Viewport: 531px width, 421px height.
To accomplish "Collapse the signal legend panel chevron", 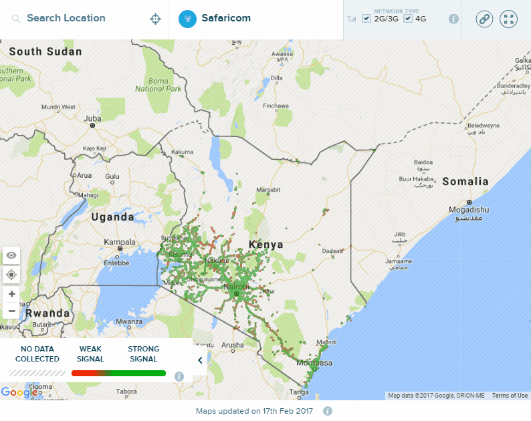I will [200, 360].
